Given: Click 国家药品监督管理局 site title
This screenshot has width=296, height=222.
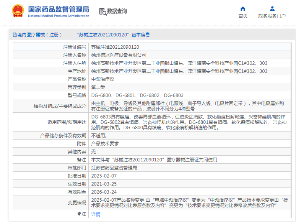Looking at the screenshot, I should [x=59, y=9].
